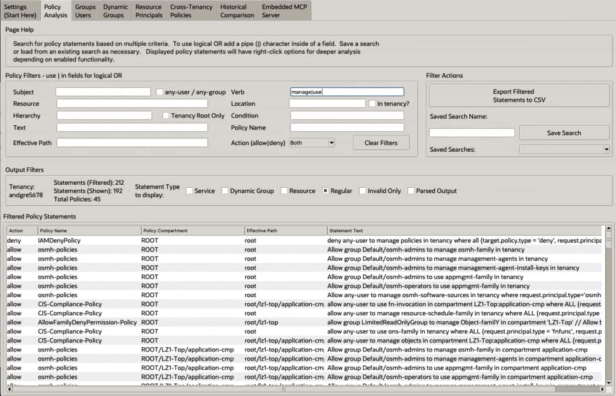
Task: Sort by the Policy Name column header
Action: click(x=89, y=230)
